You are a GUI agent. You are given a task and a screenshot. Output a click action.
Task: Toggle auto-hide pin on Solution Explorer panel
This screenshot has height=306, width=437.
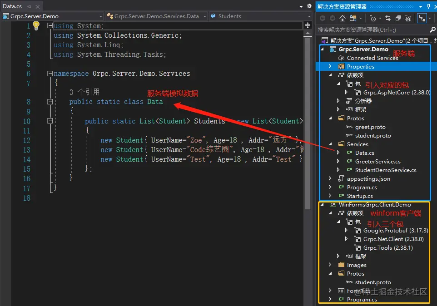click(429, 6)
